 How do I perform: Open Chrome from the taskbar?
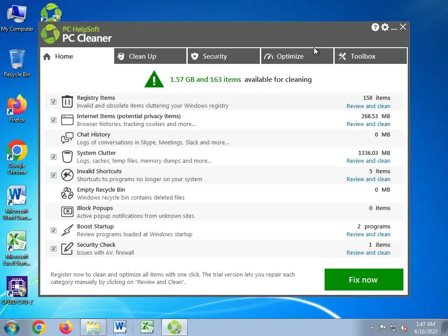pos(39,327)
